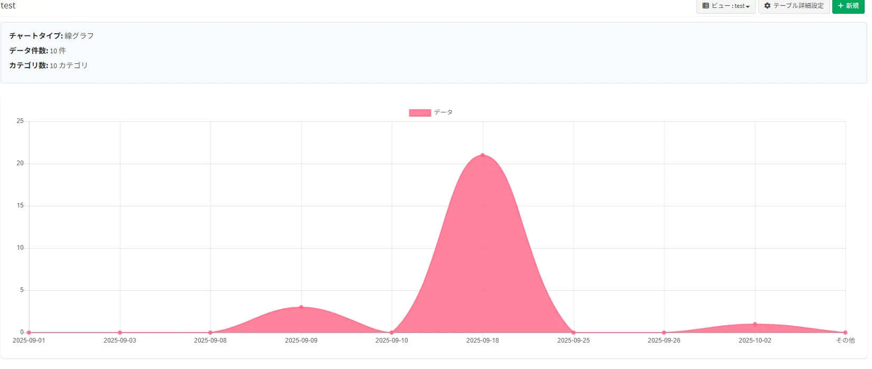The width and height of the screenshot is (872, 369).
Task: Click the 2025-09-03 x-axis label
Action: click(x=120, y=340)
